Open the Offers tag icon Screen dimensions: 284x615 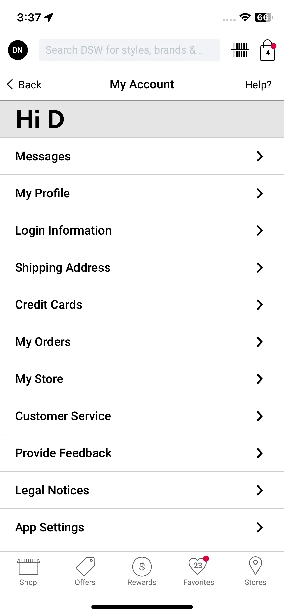[85, 567]
